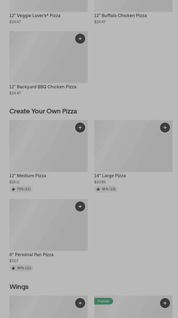Click plus button on Popular wings item
This screenshot has width=178, height=318.
(165, 303)
